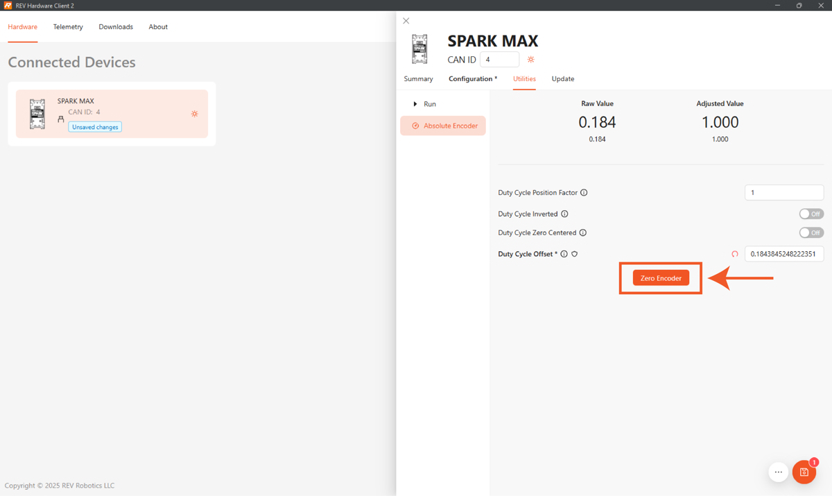Click the red reset arrow beside Duty Cycle Offset
Image resolution: width=832 pixels, height=496 pixels.
[x=735, y=254]
